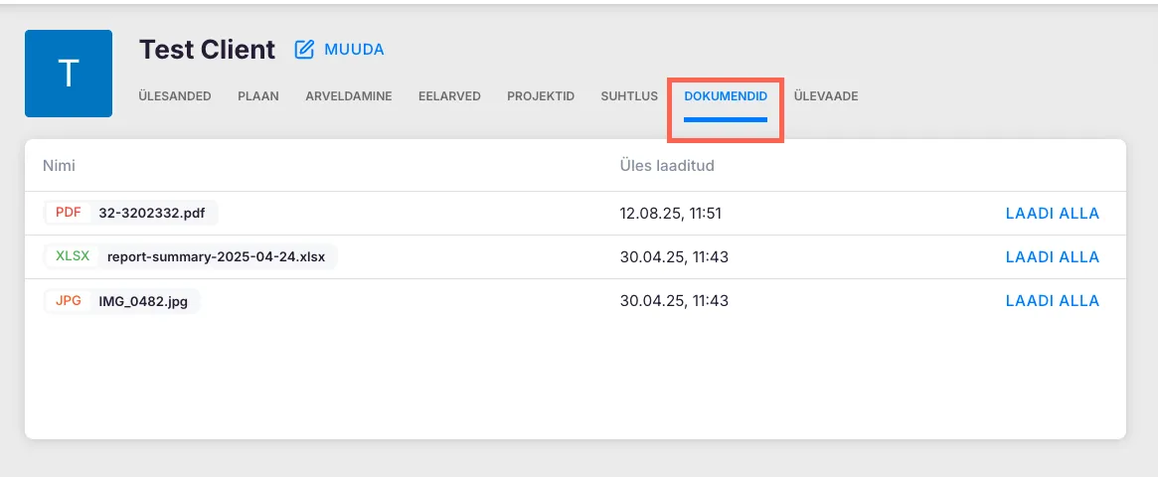
Task: Click LAADI ALLA for the report-summary xlsx file
Action: pos(1052,257)
